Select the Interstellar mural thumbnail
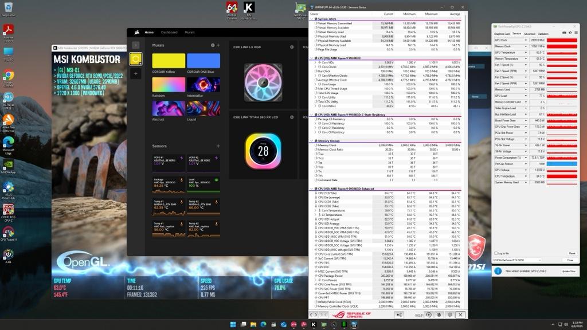587x330 pixels. point(204,85)
